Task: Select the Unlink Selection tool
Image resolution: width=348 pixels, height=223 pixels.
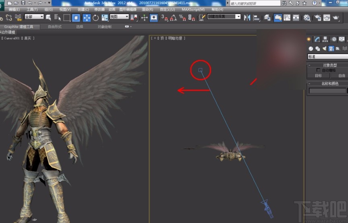Action: 9,18
